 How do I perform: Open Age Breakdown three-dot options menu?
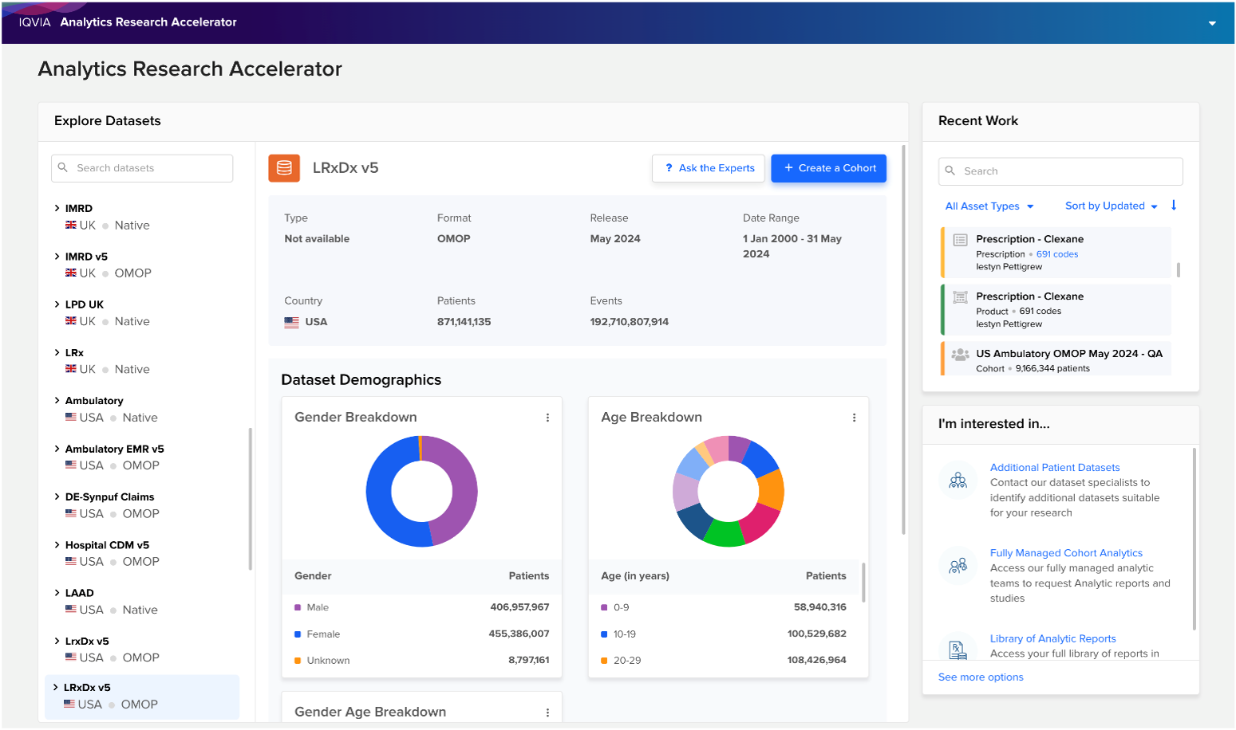tap(854, 418)
